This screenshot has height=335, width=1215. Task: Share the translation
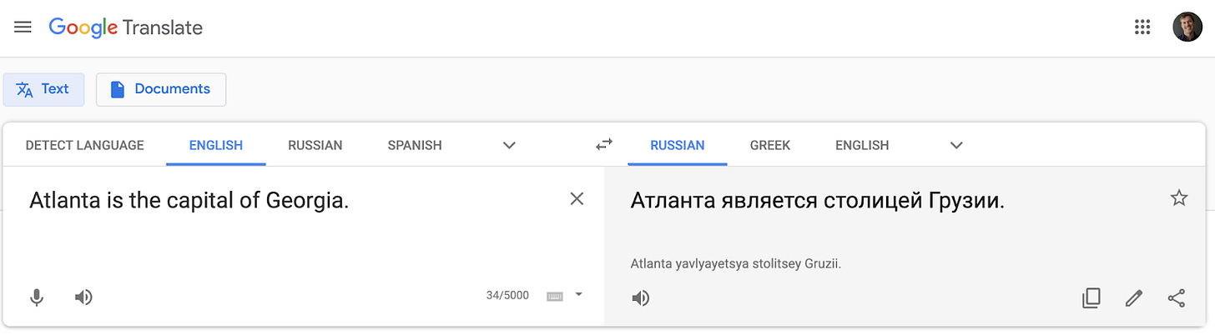click(x=1177, y=297)
